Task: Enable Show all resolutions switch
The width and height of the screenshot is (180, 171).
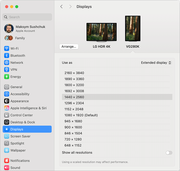Action: (x=169, y=153)
